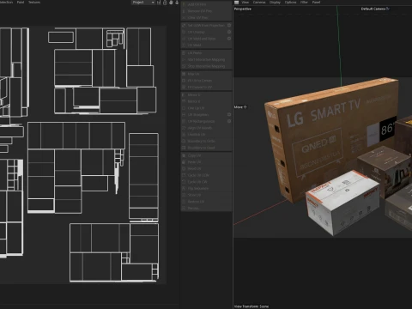Open the Project dropdown in the UV editor

[x=143, y=3]
